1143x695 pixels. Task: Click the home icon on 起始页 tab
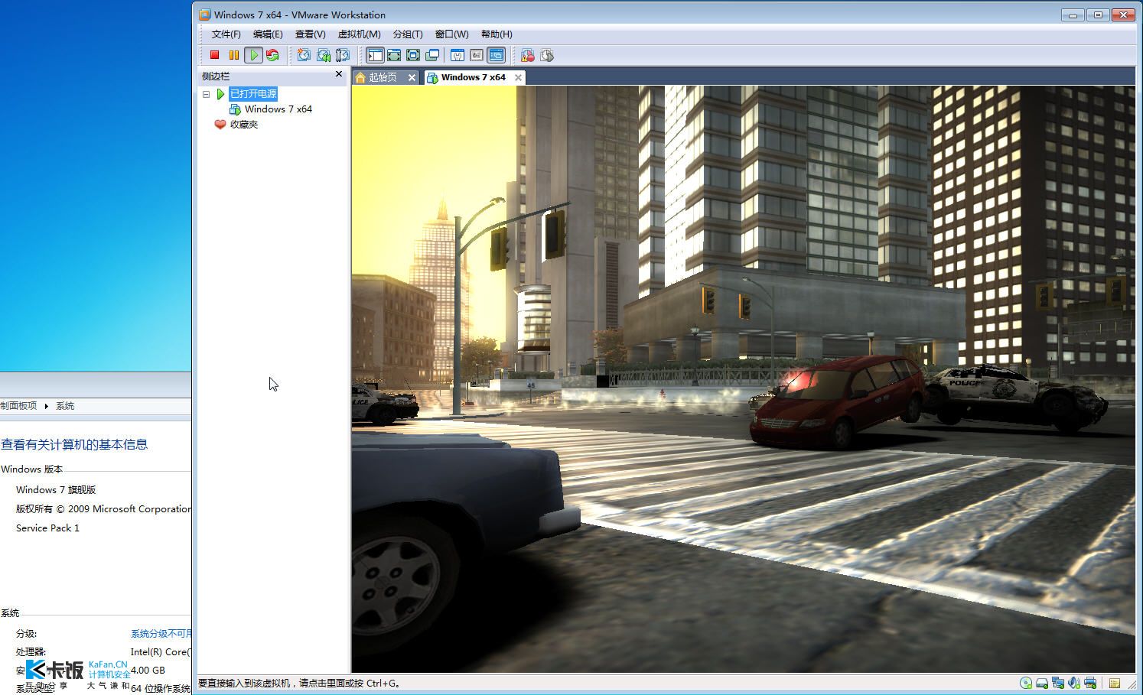[x=360, y=77]
